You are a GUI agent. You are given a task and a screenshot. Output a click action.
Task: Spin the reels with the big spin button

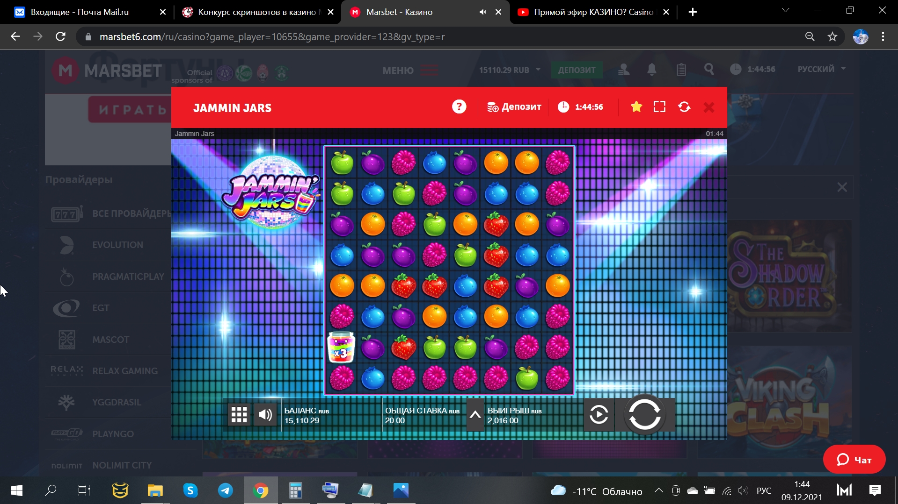pyautogui.click(x=645, y=415)
